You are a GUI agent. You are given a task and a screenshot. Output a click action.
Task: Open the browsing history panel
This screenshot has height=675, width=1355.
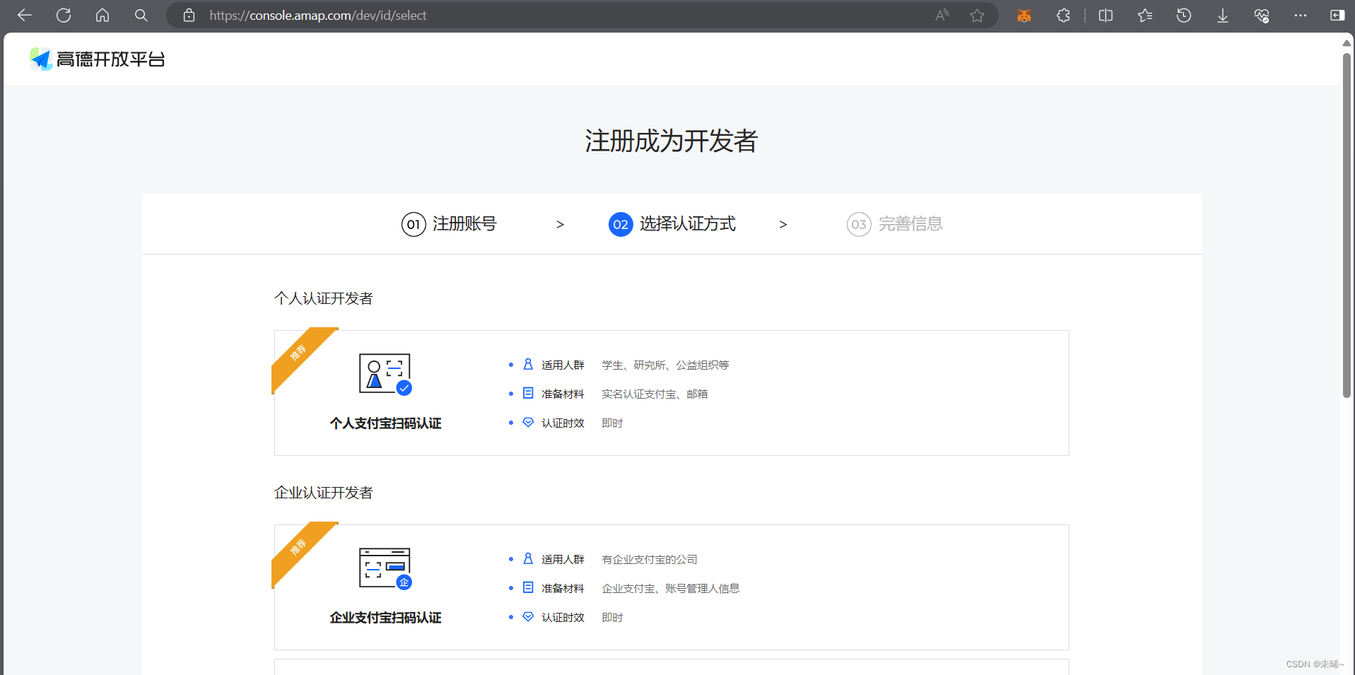(1185, 15)
